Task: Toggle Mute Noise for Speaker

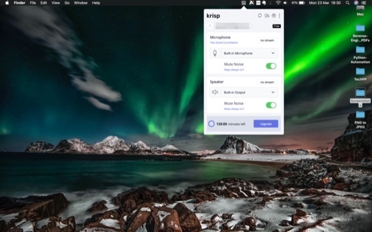Action: click(271, 105)
